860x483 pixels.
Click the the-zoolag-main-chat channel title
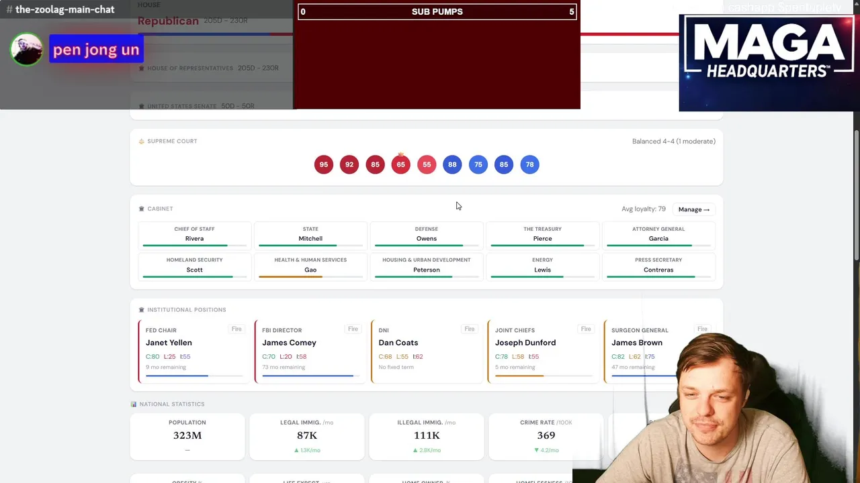(65, 9)
